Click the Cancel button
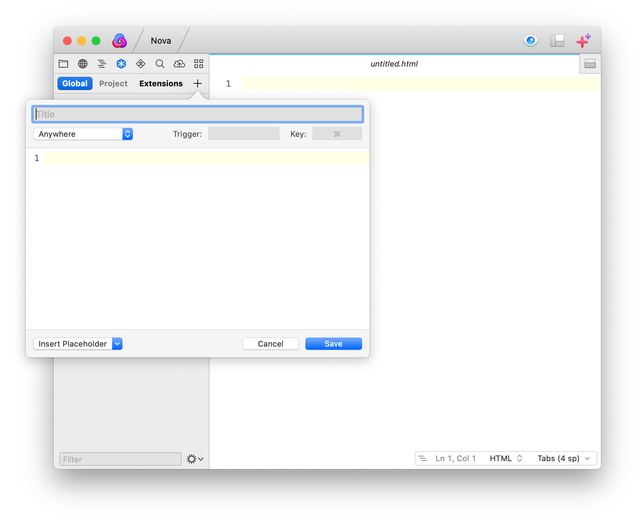 (271, 344)
